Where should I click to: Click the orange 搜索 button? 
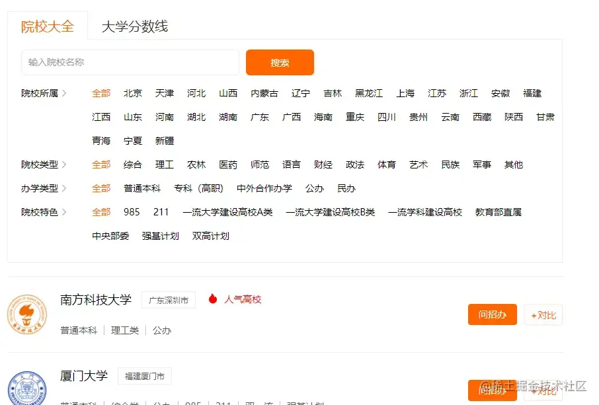[280, 62]
